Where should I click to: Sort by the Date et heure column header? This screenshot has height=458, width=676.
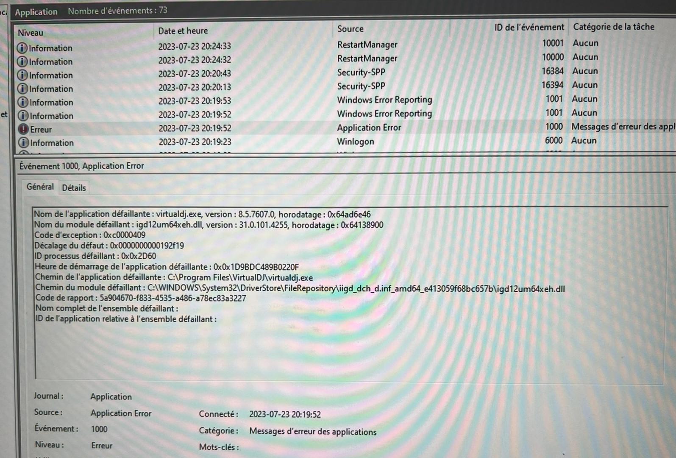pyautogui.click(x=183, y=31)
